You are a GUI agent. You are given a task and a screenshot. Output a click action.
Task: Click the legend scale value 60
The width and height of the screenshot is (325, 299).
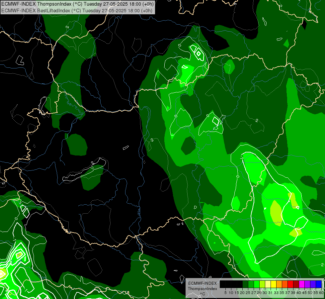point(321,293)
